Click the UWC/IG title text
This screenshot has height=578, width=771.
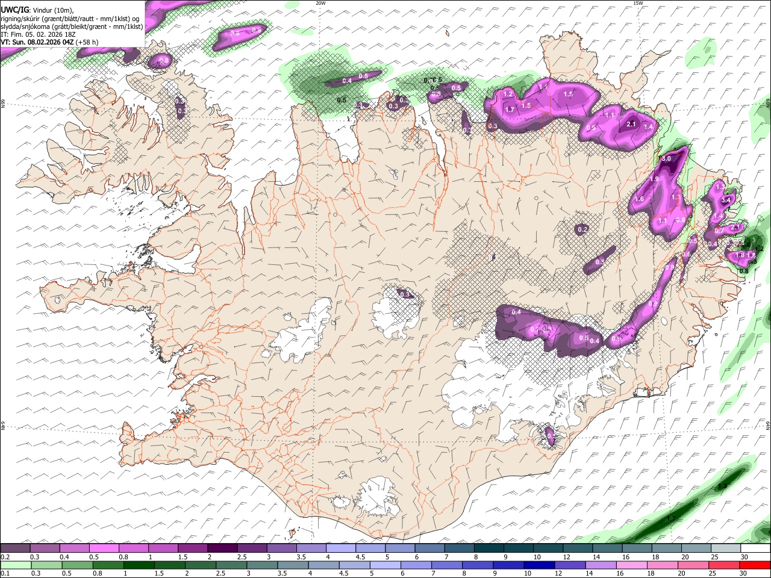point(14,10)
